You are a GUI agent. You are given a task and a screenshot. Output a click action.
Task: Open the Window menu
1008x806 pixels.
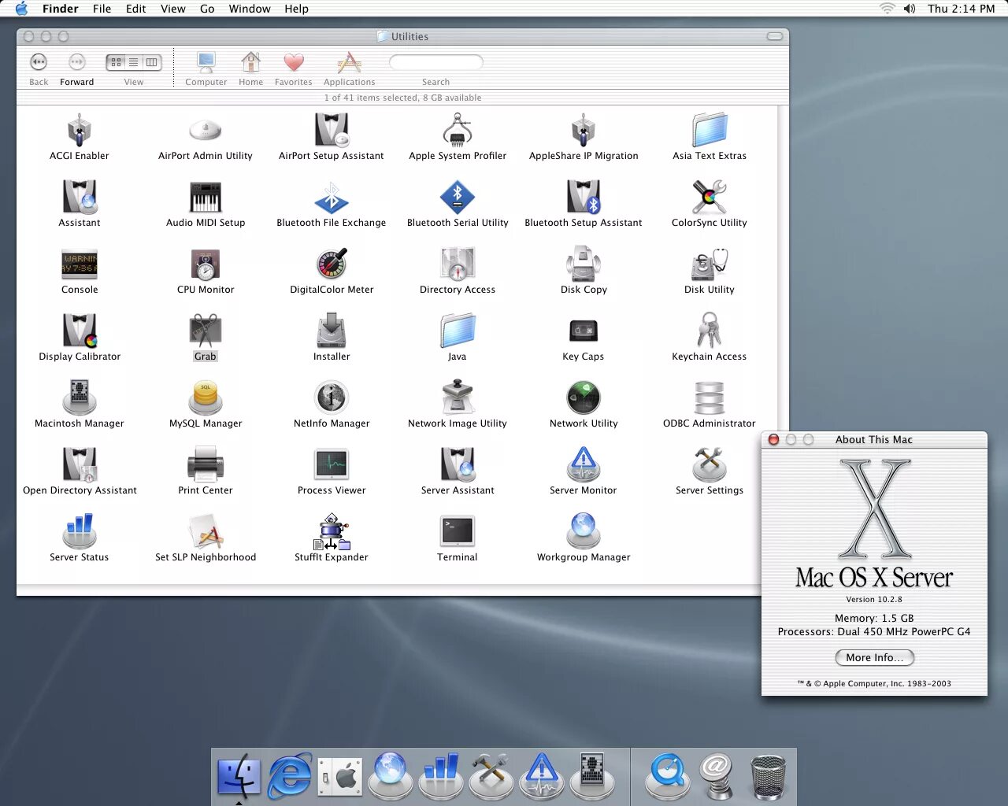pyautogui.click(x=250, y=9)
